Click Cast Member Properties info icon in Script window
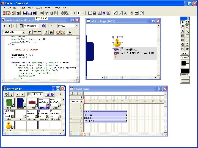 43,26
